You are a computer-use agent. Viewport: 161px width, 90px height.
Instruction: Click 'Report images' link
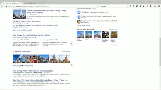66,51
